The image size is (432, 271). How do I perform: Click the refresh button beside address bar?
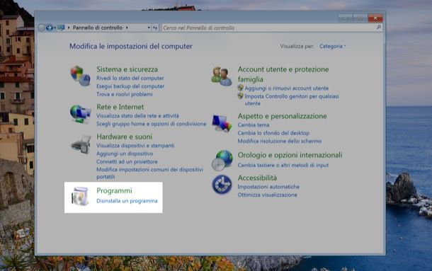pos(155,28)
